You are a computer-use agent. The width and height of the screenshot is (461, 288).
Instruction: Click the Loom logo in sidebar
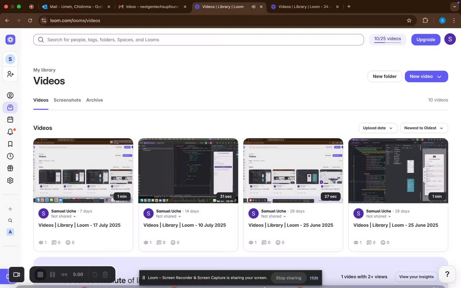tap(10, 40)
